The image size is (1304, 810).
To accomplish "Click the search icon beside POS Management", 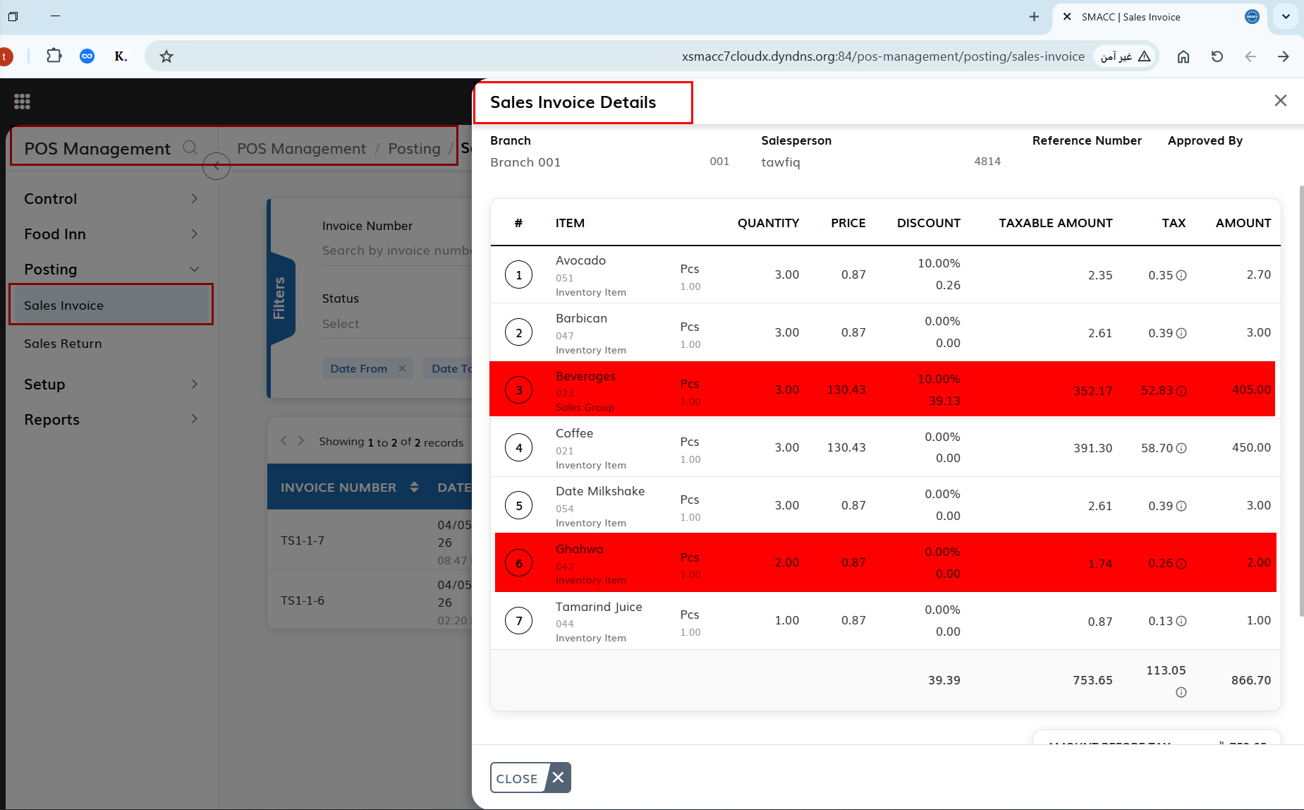I will 190,147.
